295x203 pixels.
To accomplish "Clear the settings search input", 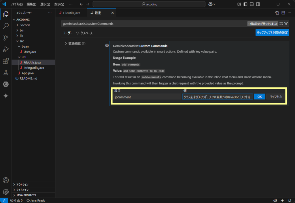I will [x=281, y=24].
